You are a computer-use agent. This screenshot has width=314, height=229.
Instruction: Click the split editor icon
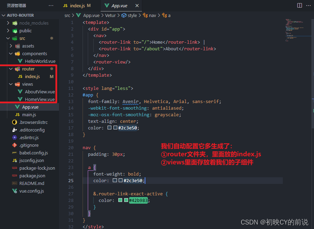(x=299, y=6)
